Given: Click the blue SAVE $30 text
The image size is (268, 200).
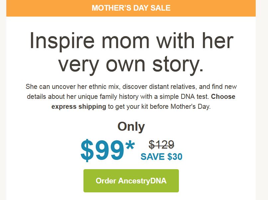Looking at the screenshot, I should click(161, 157).
